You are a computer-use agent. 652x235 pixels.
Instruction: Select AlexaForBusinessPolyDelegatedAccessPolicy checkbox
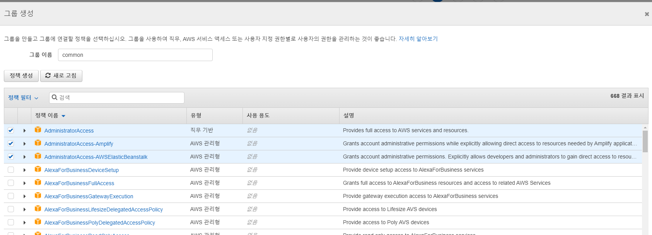(11, 223)
